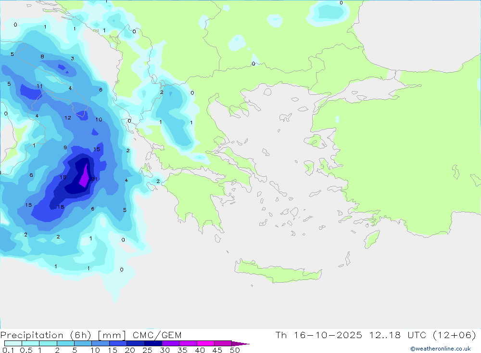481x353 pixels.
Task: Click the '0.5' legend scale label
Action: click(x=26, y=350)
